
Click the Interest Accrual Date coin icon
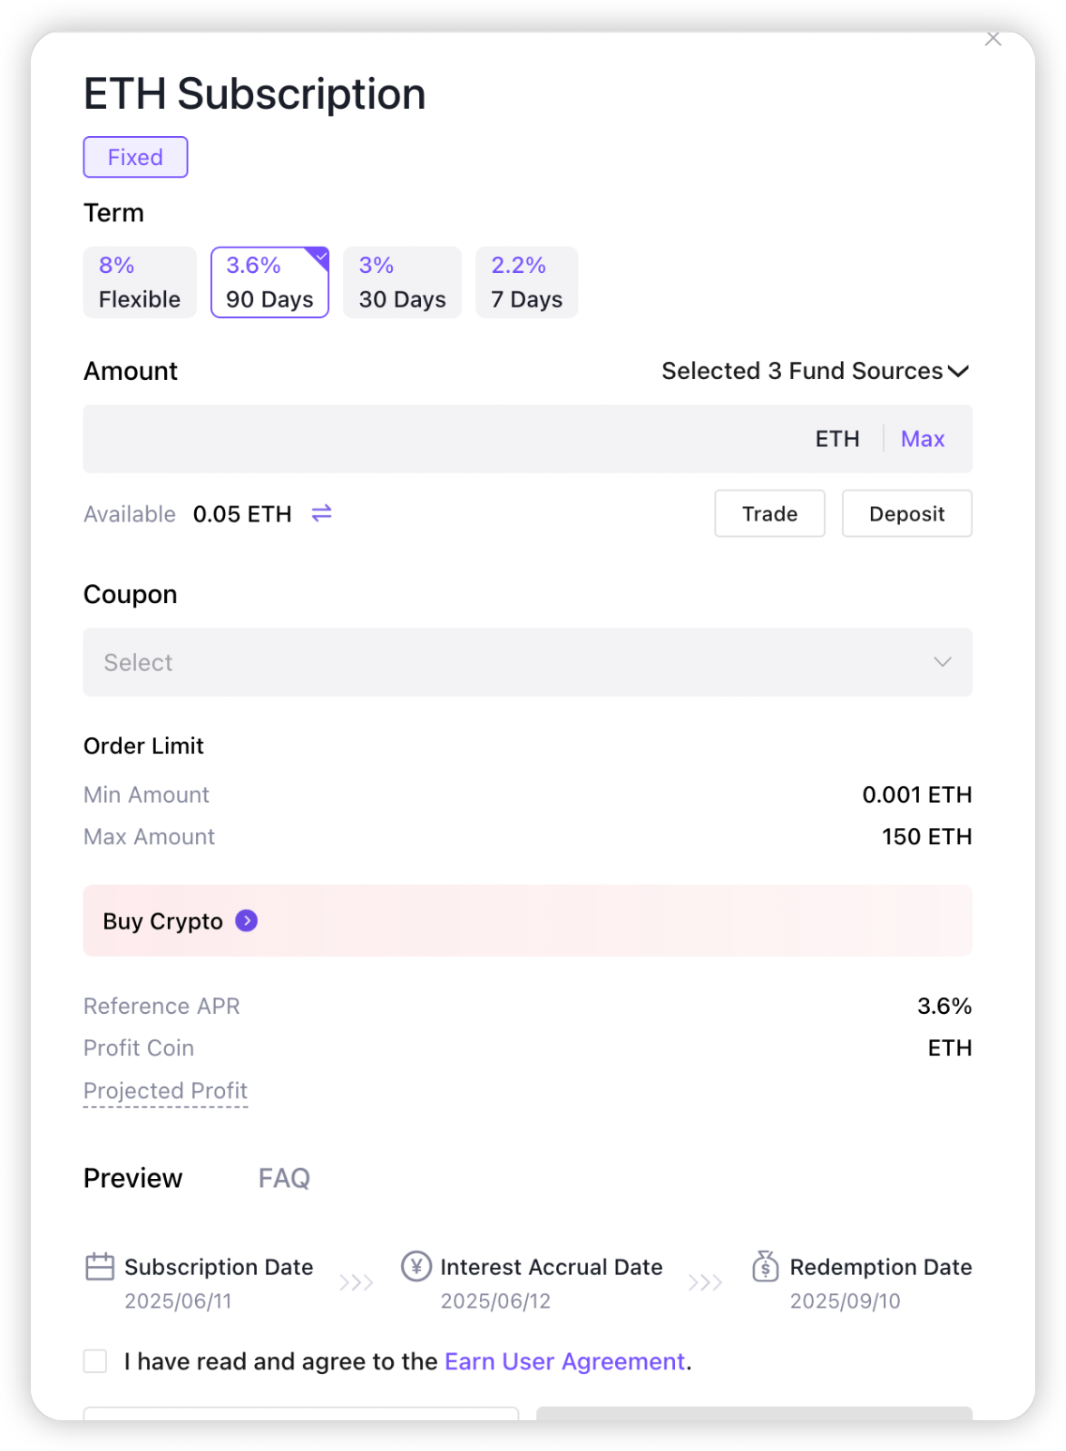(416, 1266)
